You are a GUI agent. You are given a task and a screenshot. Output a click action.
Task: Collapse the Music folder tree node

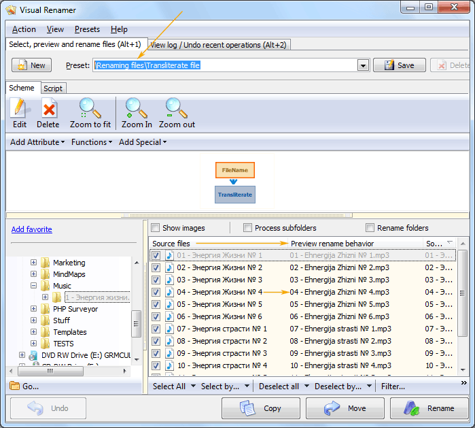tap(33, 285)
